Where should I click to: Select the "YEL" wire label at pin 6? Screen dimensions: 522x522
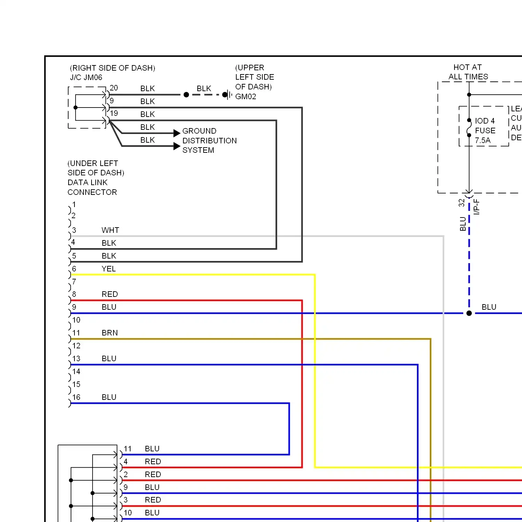tap(109, 269)
